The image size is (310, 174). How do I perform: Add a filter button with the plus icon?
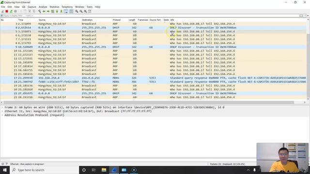click(x=308, y=15)
